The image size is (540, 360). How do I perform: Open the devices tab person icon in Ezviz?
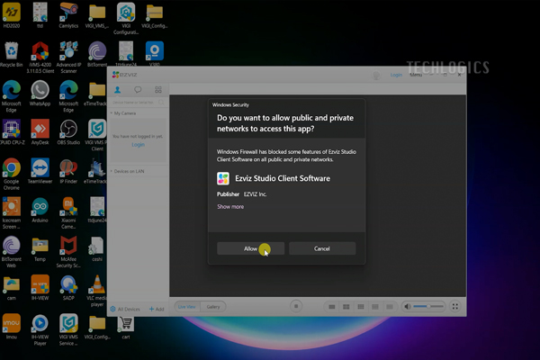point(118,90)
